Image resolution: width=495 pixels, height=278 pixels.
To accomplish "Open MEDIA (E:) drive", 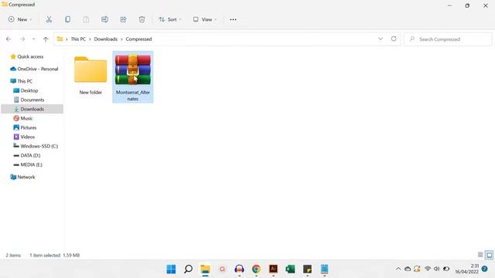I will click(31, 164).
